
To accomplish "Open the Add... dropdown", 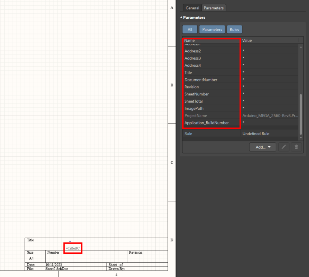I will tap(263, 147).
